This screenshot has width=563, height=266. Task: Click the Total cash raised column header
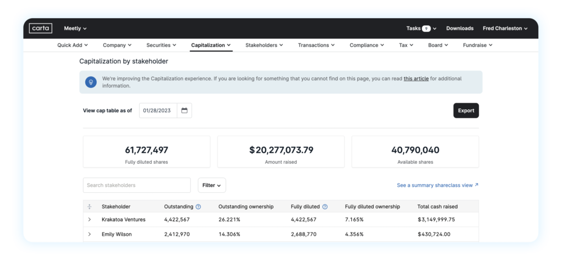(x=437, y=207)
